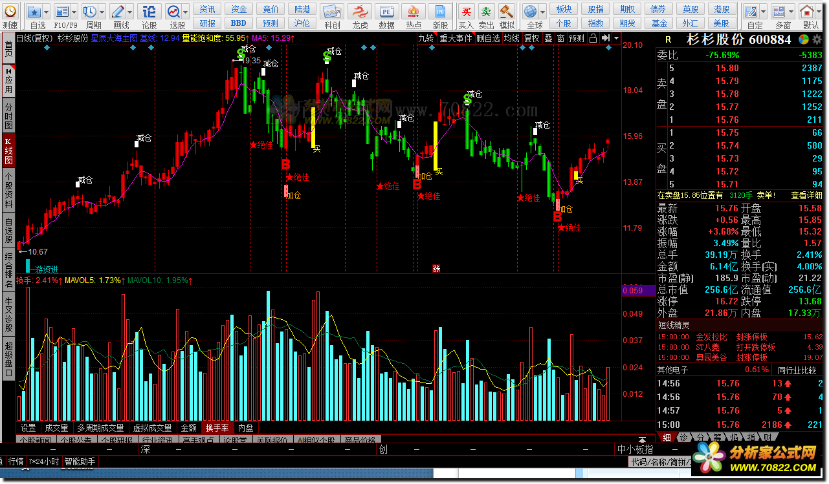Click 查看详细 link in order panel
829x484 pixels.
pos(806,195)
